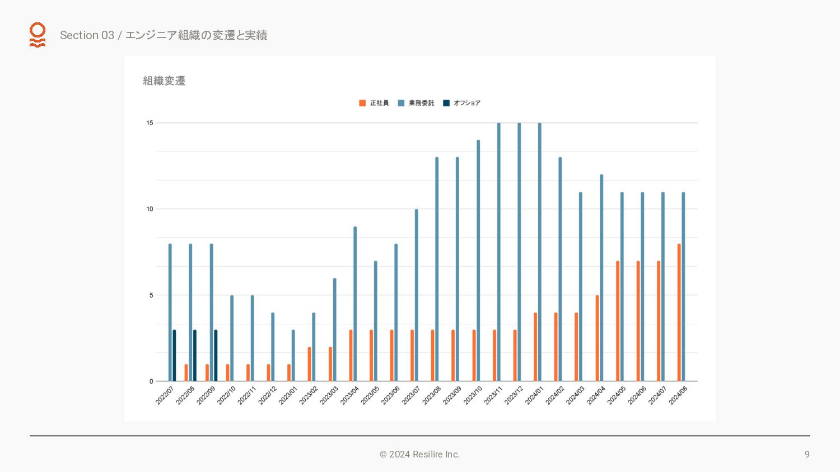Click the 2023/10 x-axis label
The image size is (840, 472).
pyautogui.click(x=473, y=395)
